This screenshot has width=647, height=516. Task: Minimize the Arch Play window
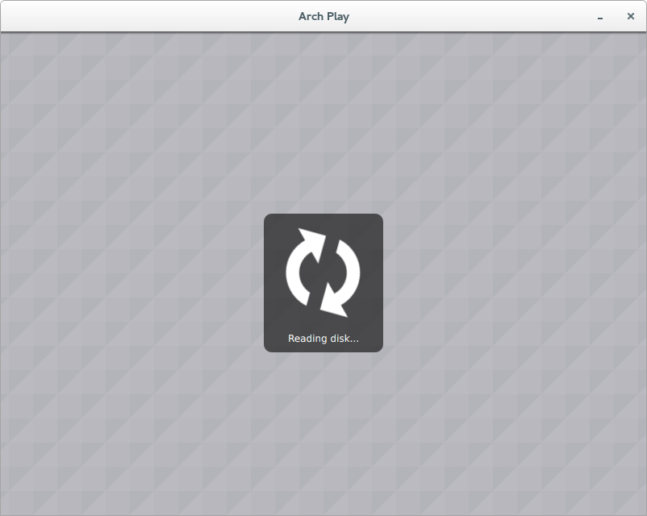coord(600,17)
